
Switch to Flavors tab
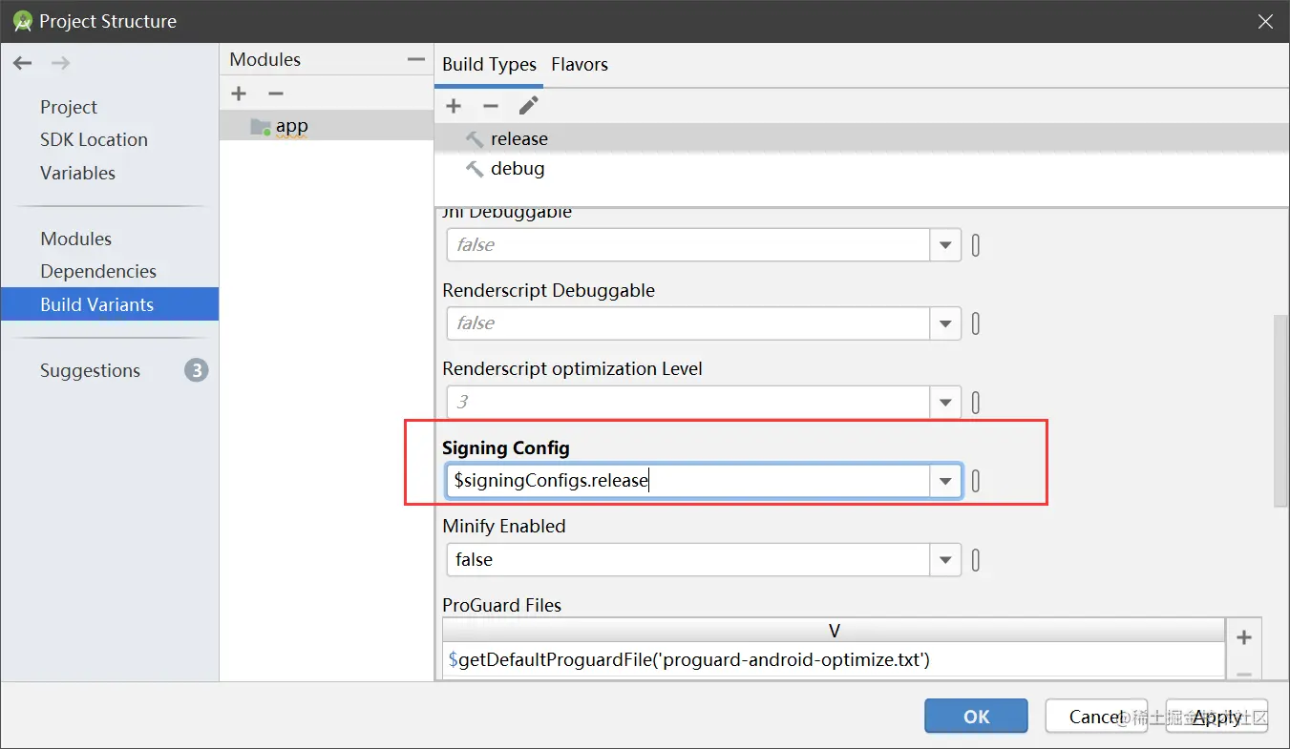pyautogui.click(x=580, y=65)
